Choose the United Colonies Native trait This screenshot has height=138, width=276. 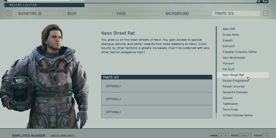click(x=237, y=115)
